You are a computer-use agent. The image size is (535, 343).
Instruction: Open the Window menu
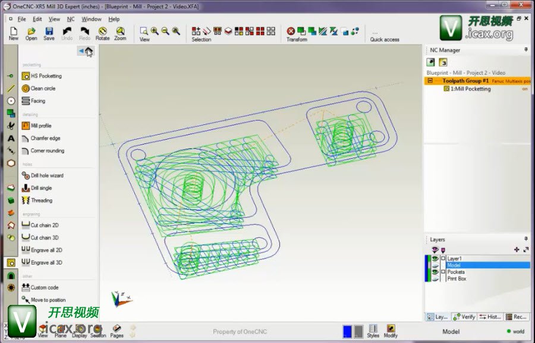92,19
